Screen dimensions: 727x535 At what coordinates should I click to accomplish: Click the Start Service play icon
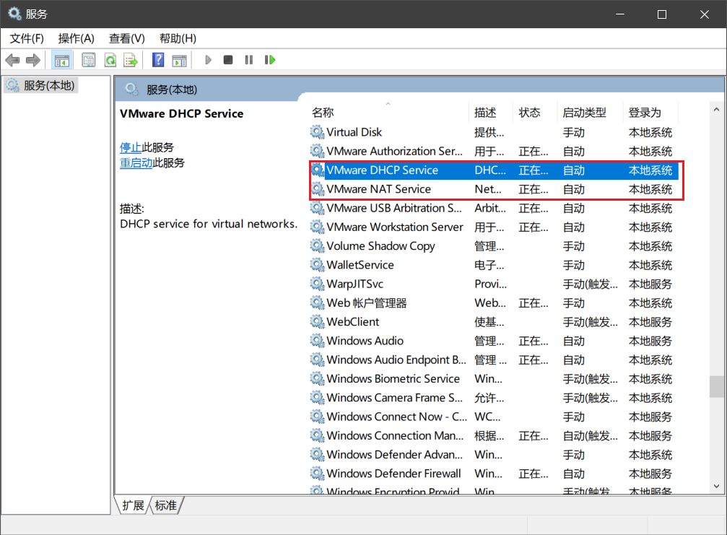click(x=208, y=60)
